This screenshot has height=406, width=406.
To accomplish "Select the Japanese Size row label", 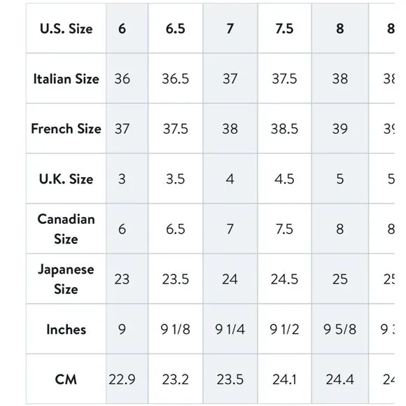I will pyautogui.click(x=66, y=279).
